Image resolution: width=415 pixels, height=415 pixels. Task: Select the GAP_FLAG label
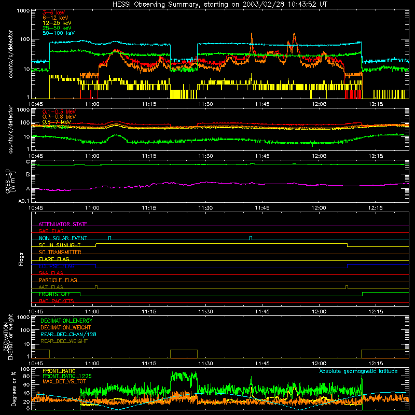coord(51,231)
